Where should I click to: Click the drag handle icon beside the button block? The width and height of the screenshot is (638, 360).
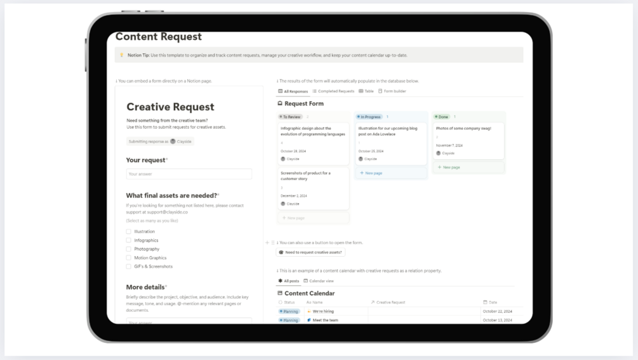(273, 243)
